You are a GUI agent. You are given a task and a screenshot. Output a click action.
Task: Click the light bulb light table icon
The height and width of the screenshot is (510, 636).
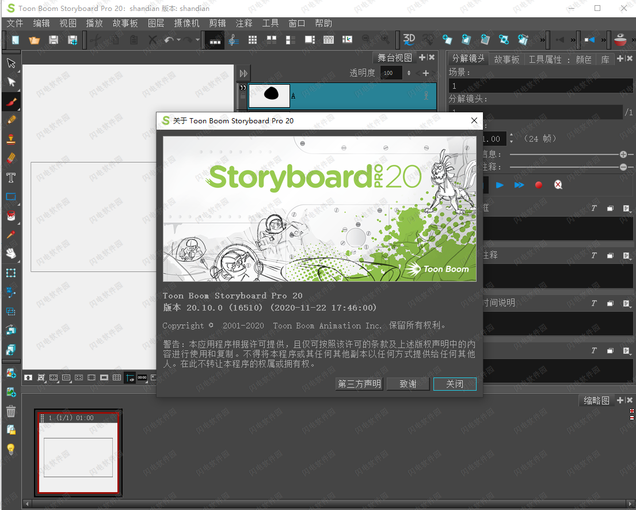[11, 449]
